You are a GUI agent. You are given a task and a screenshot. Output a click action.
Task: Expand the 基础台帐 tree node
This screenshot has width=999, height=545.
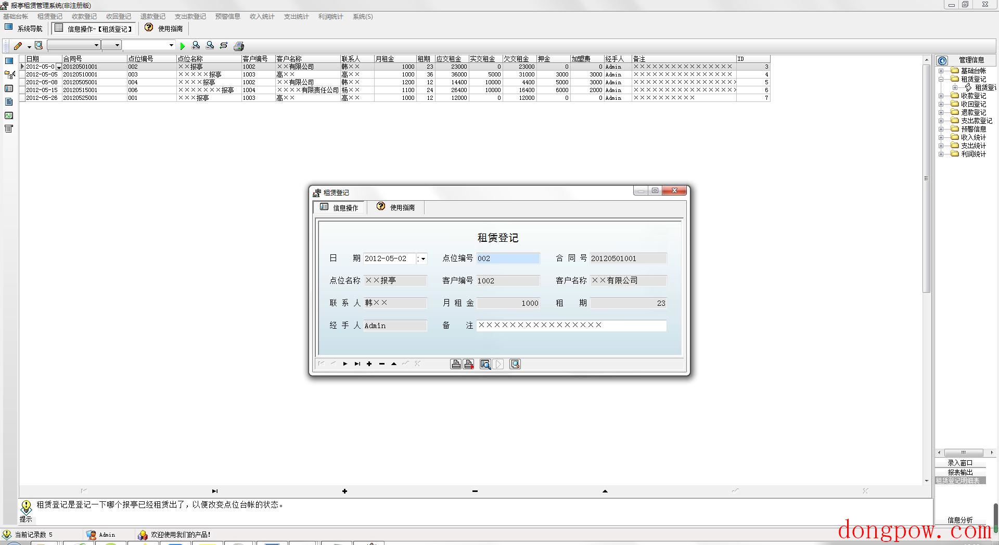(x=941, y=71)
